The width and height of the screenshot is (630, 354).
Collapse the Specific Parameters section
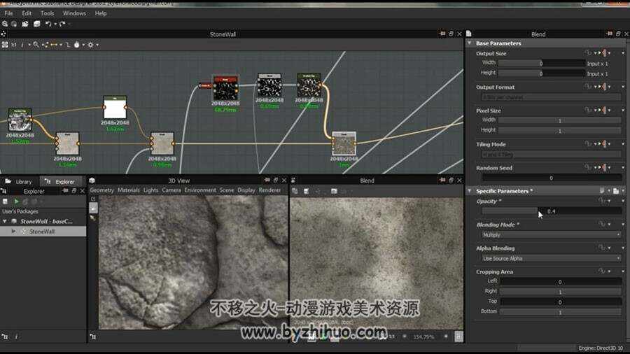pos(469,191)
